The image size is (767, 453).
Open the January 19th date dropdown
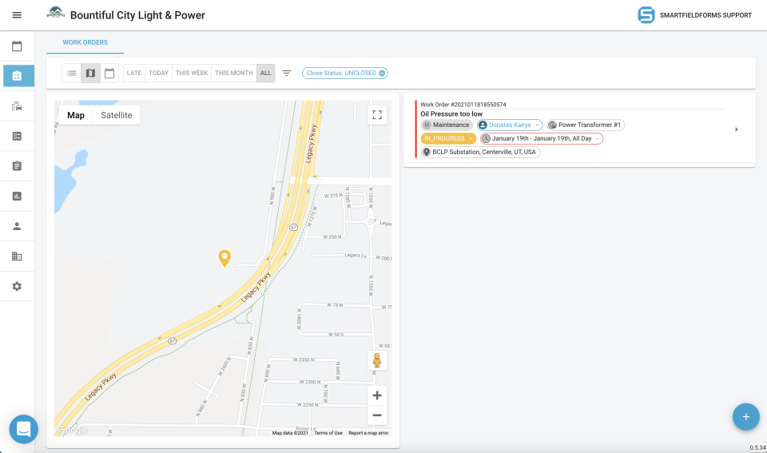pos(542,138)
